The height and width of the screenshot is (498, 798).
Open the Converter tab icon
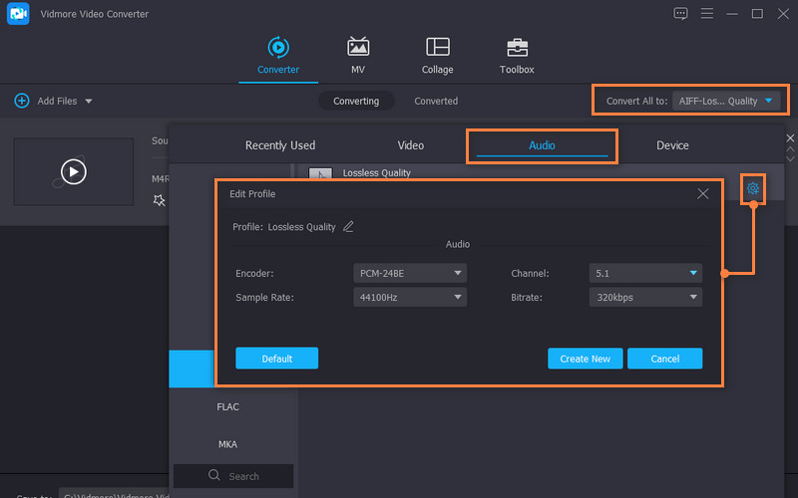pos(277,47)
